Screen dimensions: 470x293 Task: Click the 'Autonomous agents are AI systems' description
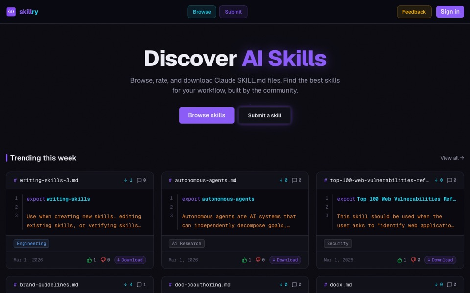[239, 221]
